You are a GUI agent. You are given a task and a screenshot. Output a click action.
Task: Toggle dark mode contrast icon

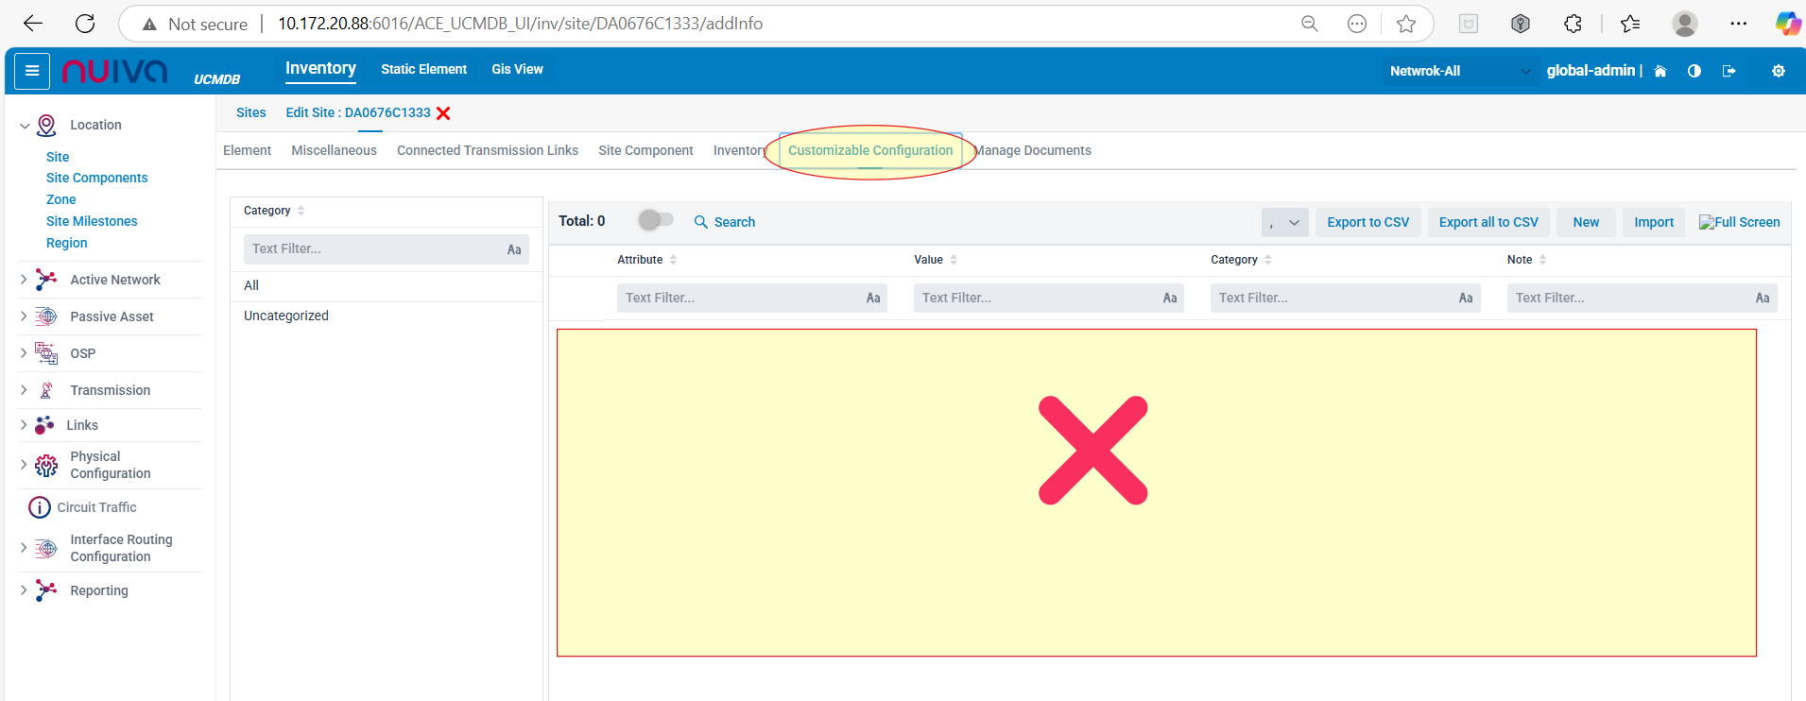click(x=1694, y=71)
